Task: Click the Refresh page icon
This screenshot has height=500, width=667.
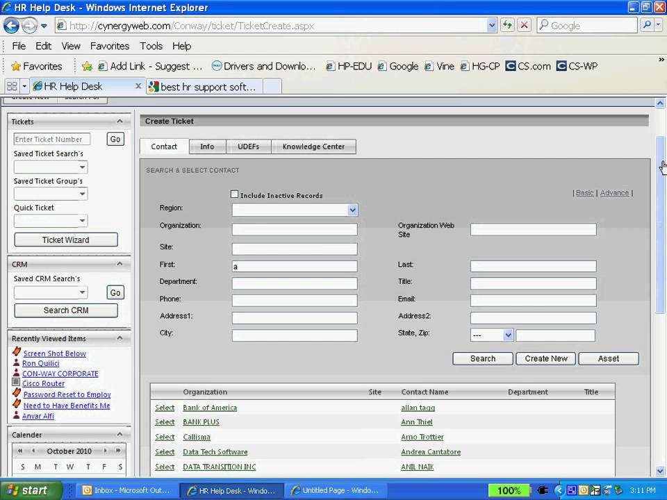Action: click(507, 26)
